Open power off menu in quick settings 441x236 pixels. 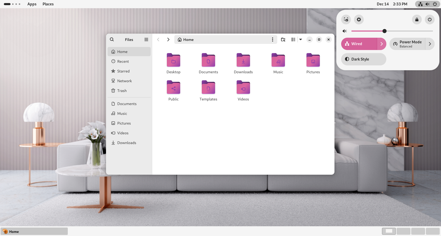[430, 19]
